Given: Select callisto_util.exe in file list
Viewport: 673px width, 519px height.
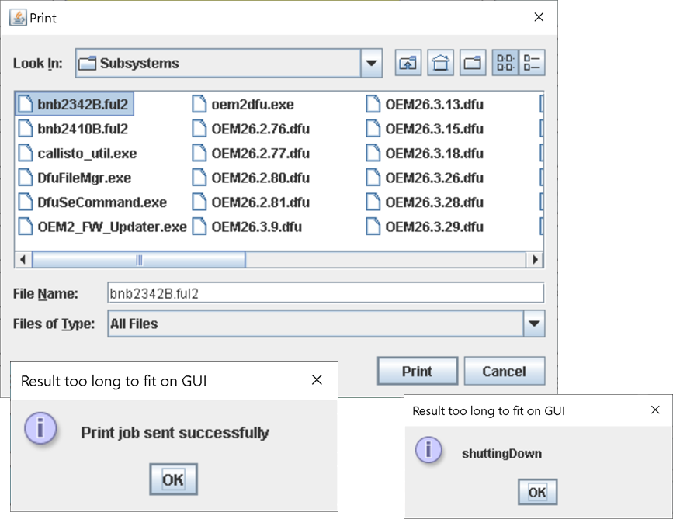Looking at the screenshot, I should 86,154.
